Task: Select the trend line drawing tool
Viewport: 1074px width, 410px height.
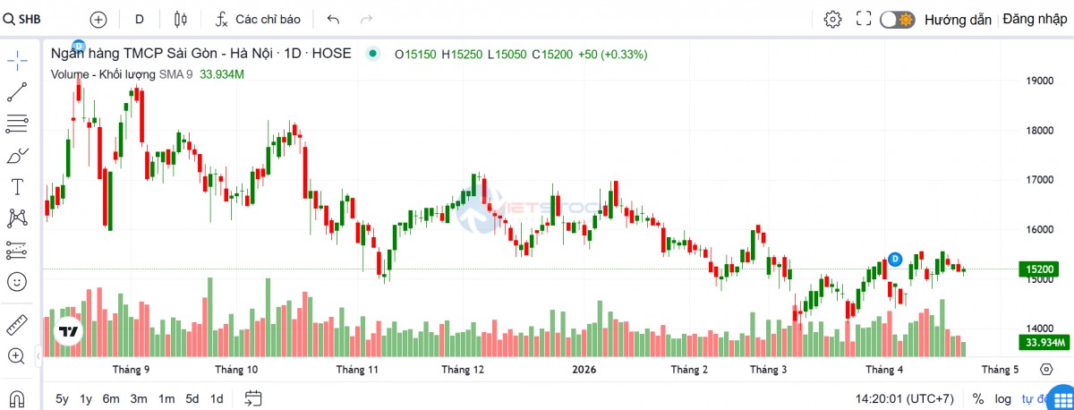Action: point(17,90)
